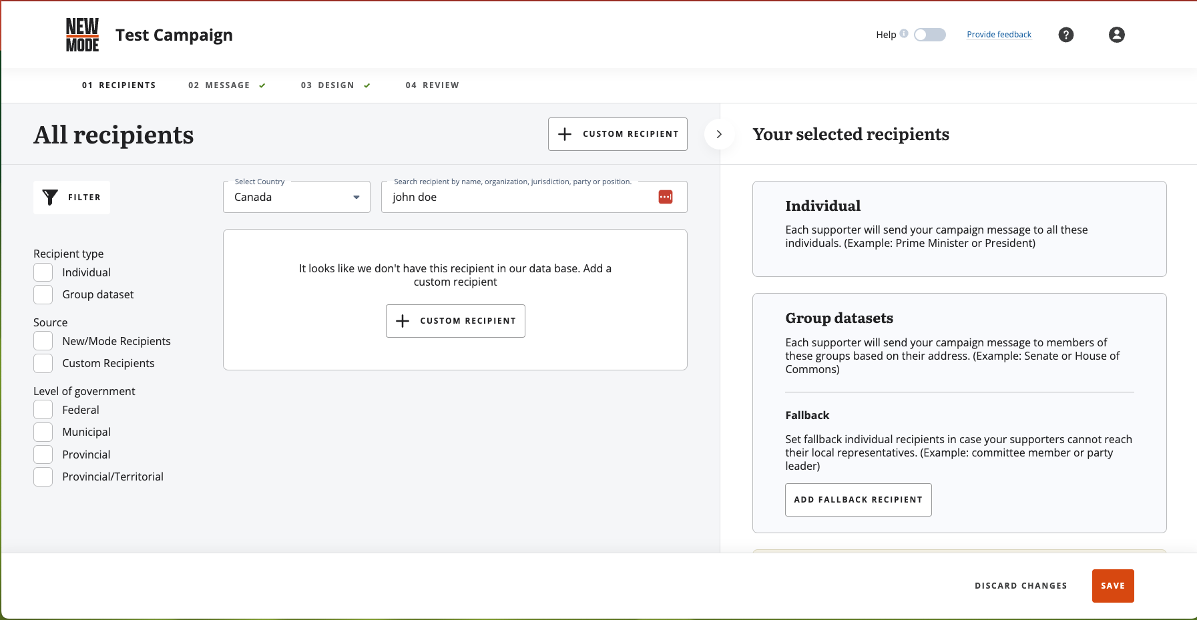Click Custom Recipient button in empty results box

[x=455, y=321]
